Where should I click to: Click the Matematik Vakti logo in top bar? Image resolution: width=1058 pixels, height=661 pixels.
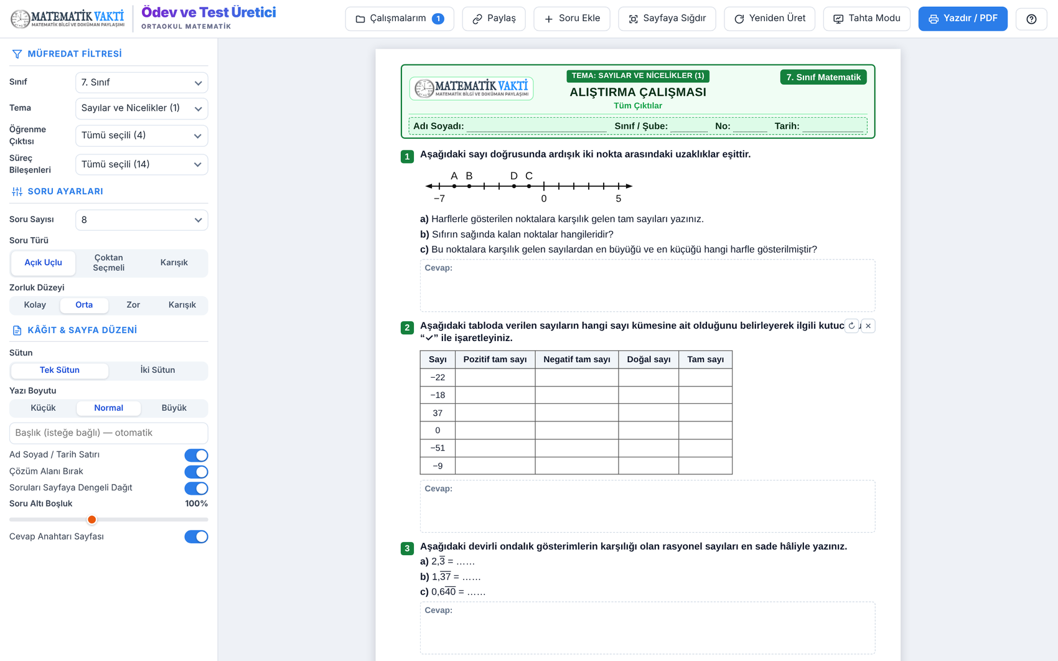tap(67, 19)
